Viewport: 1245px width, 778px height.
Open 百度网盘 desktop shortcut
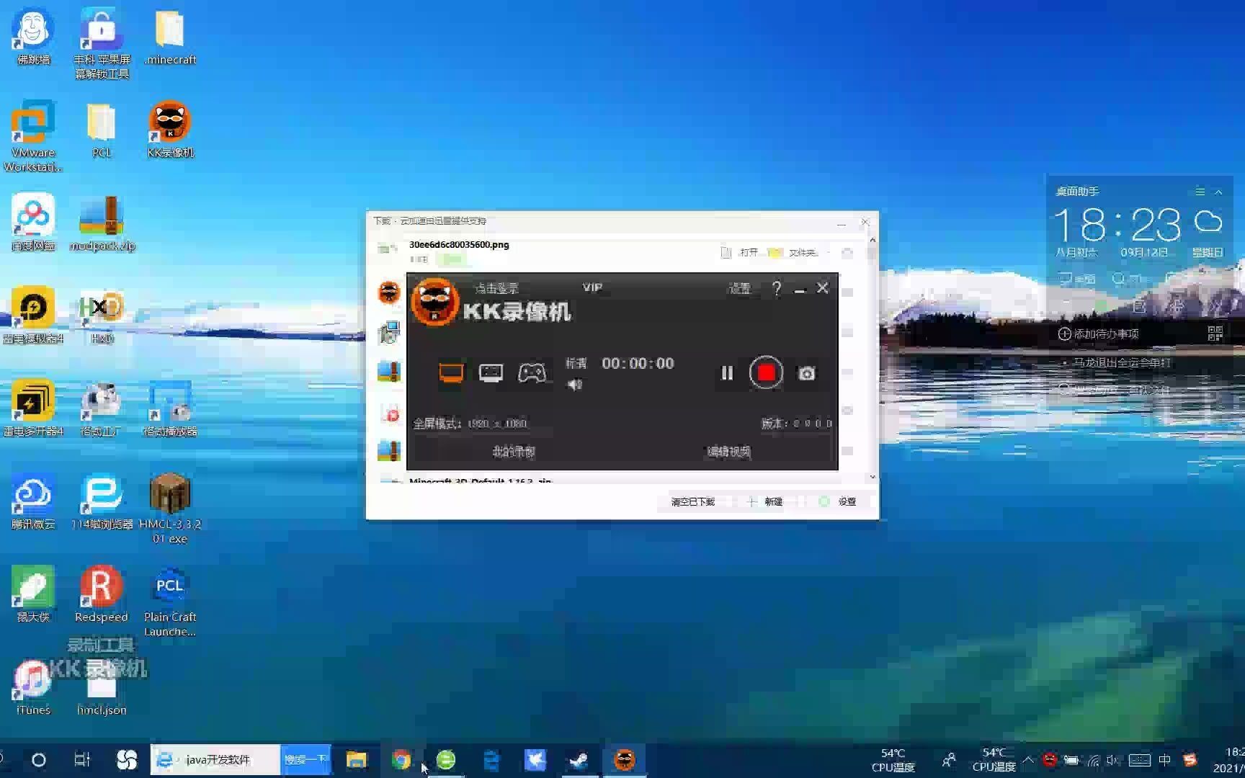pos(33,223)
